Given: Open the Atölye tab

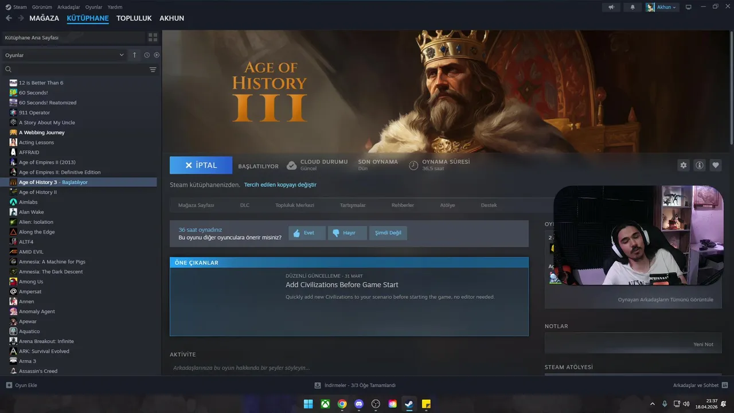Looking at the screenshot, I should 447,205.
